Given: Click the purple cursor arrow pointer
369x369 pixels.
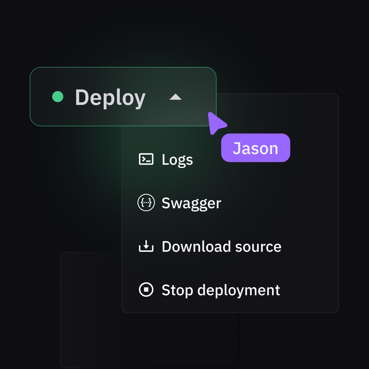Looking at the screenshot, I should pos(216,123).
